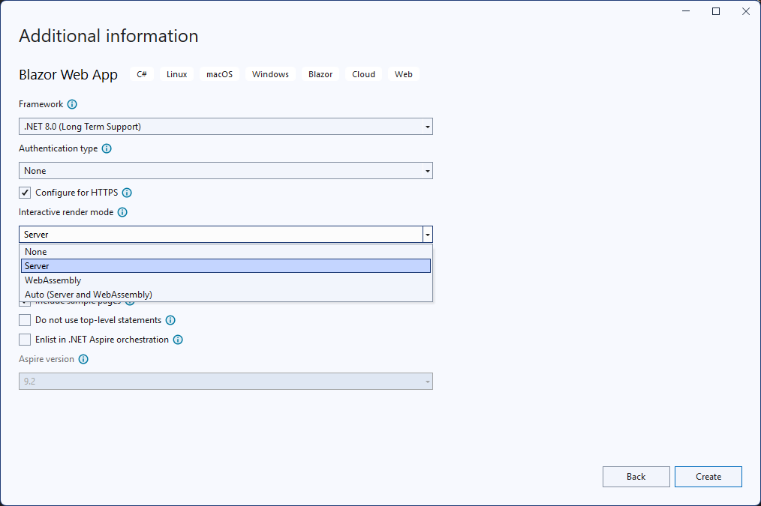Click the Back button
Screen dimensions: 761x506
pos(636,477)
